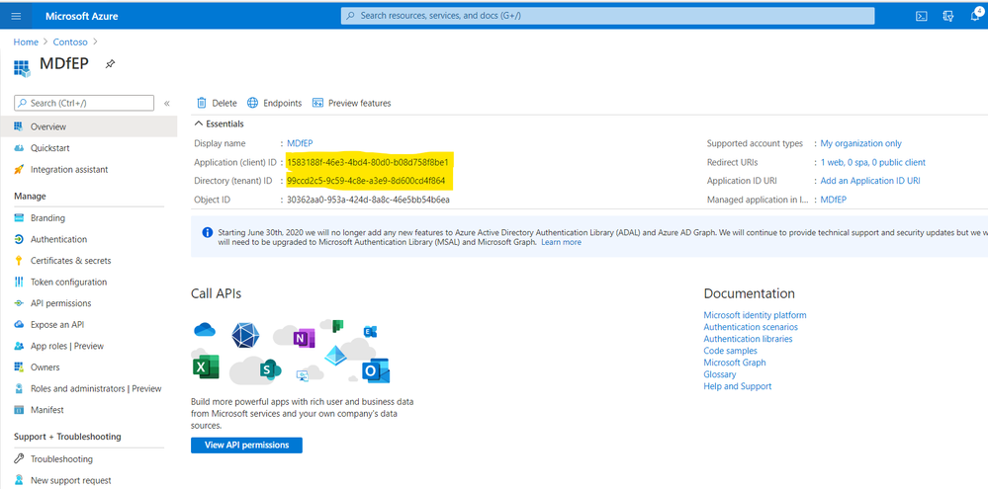
Task: Click Add an Application ID URI
Action: tap(870, 181)
